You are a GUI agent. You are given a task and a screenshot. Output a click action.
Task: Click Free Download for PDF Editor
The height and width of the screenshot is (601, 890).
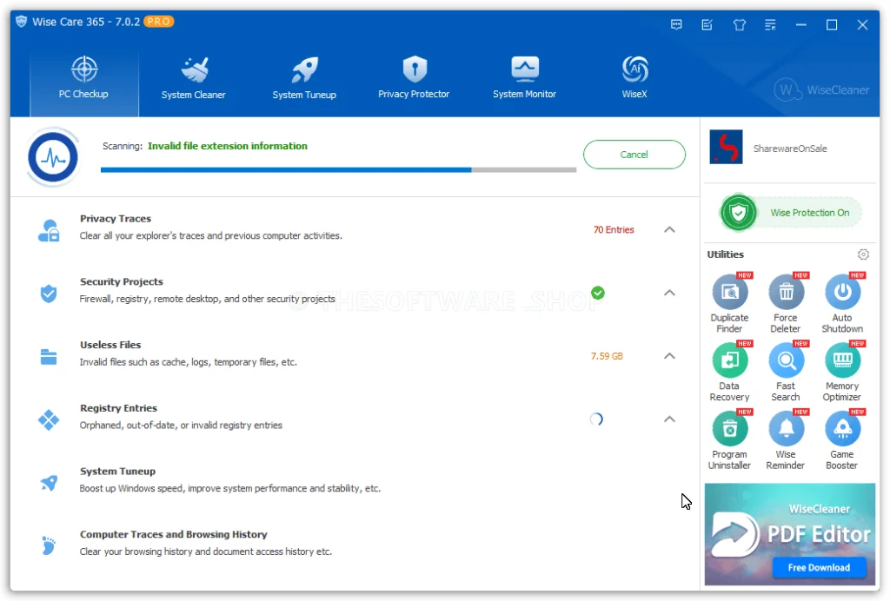click(818, 567)
